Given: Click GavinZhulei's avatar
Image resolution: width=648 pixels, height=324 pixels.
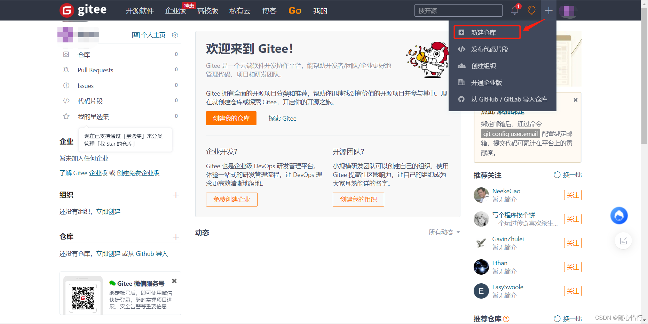Looking at the screenshot, I should (x=481, y=243).
